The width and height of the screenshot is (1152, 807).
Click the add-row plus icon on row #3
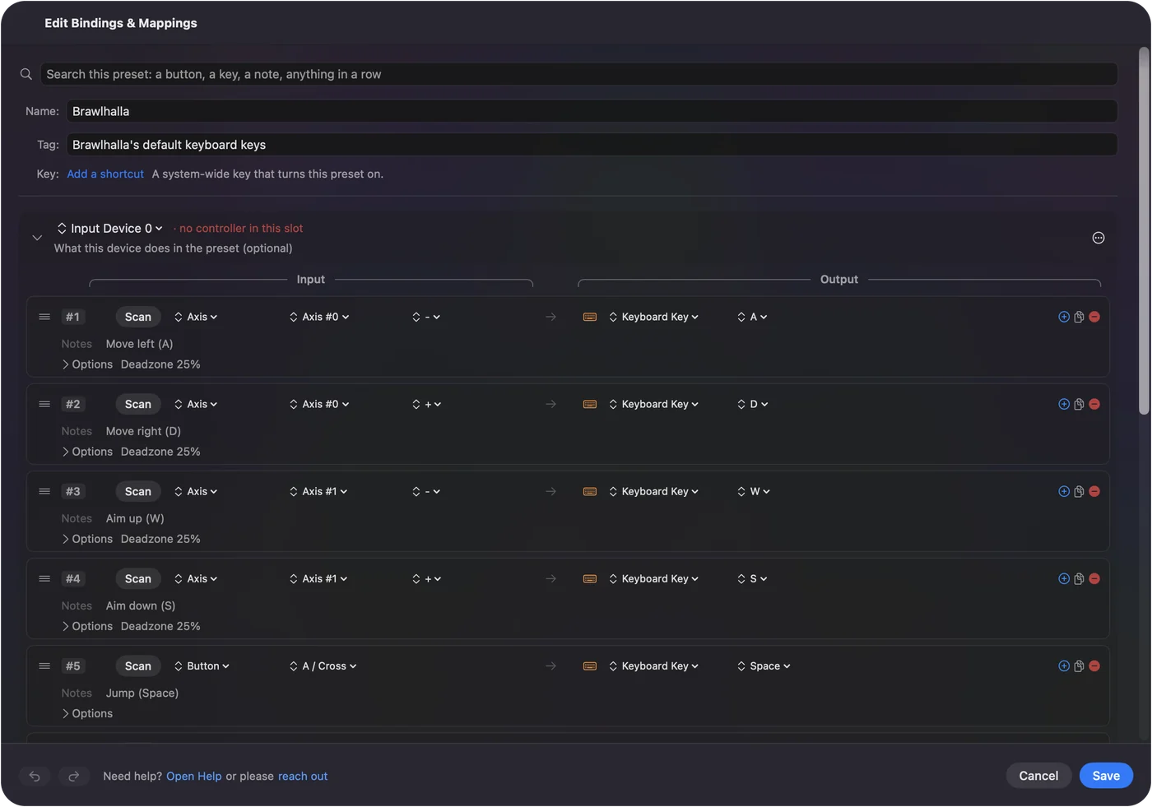click(1064, 491)
